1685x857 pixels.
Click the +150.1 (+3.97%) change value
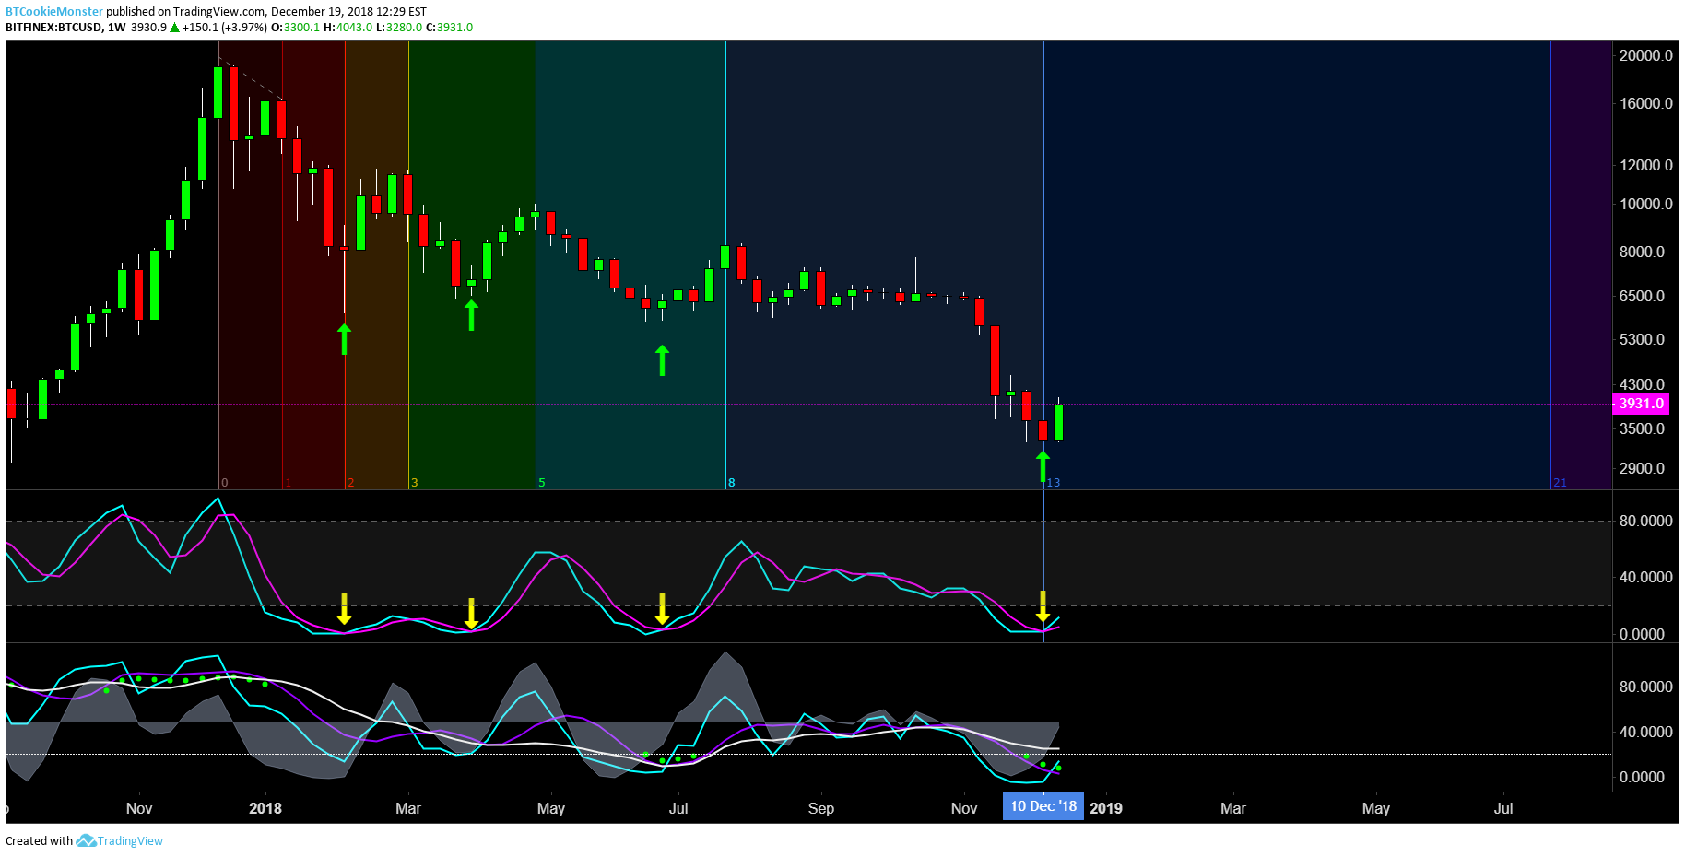(x=224, y=27)
